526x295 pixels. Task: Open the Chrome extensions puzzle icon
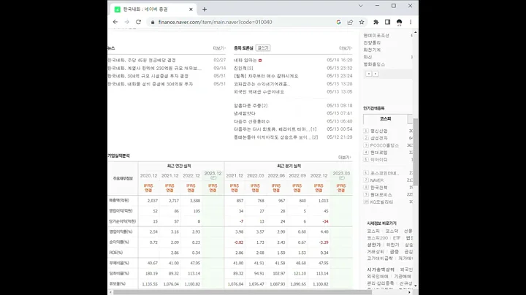click(376, 22)
